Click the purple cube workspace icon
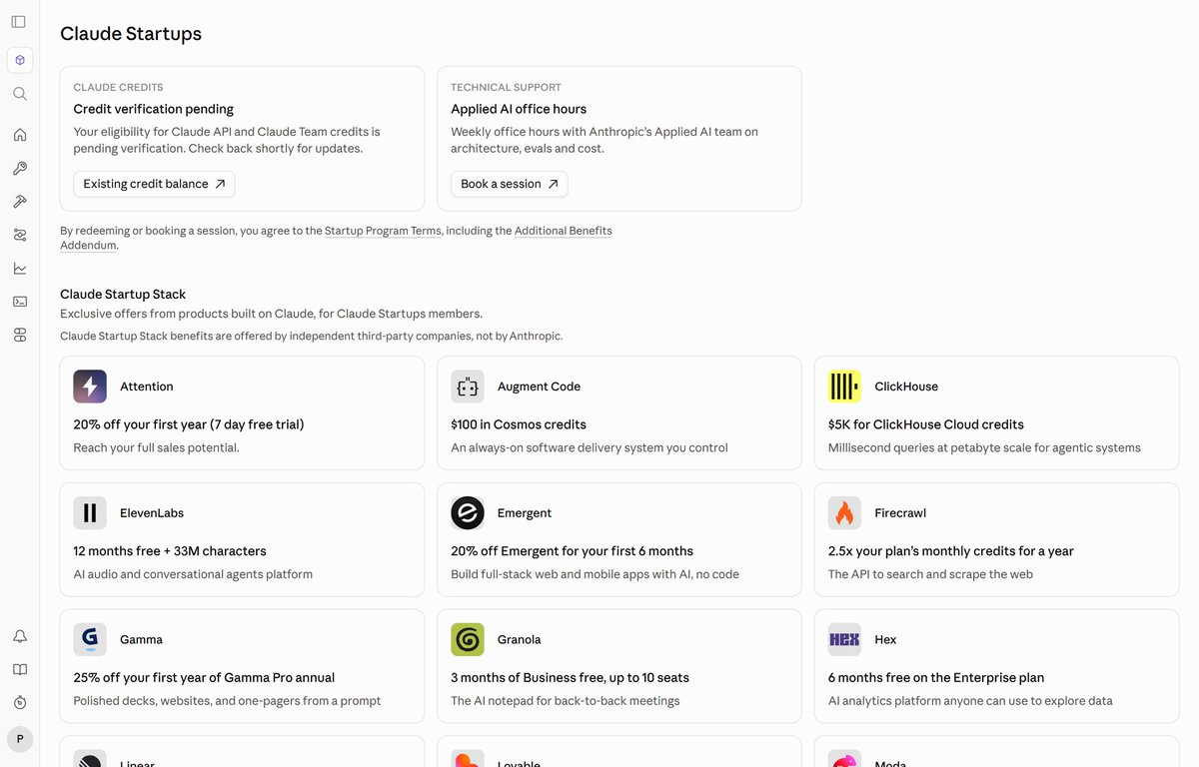 [20, 60]
